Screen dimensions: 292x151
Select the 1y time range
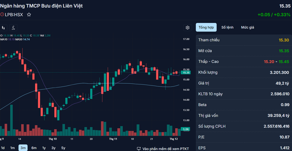click(44, 148)
